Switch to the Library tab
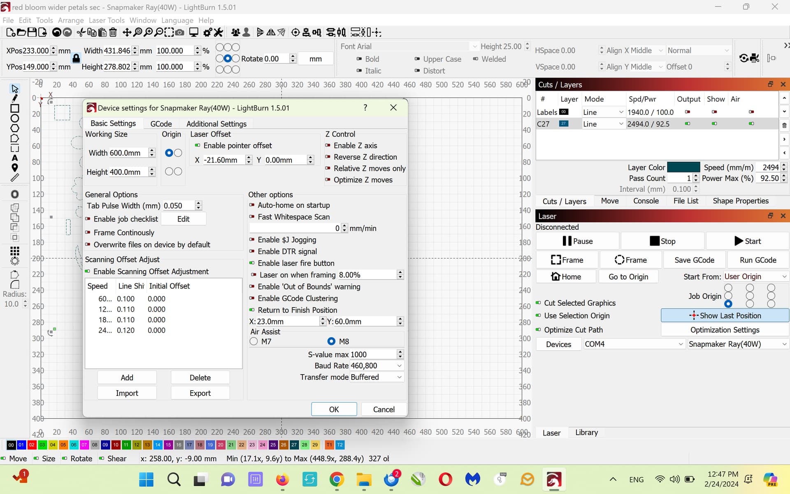The height and width of the screenshot is (494, 790). pyautogui.click(x=586, y=433)
